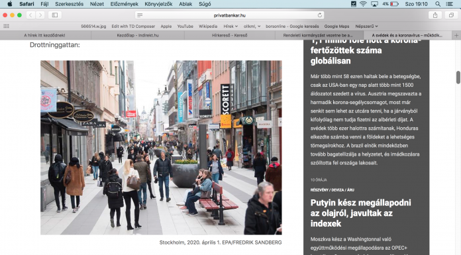Reload the privatbankar.hu page
Screen dimensions: 461x255
pos(319,15)
